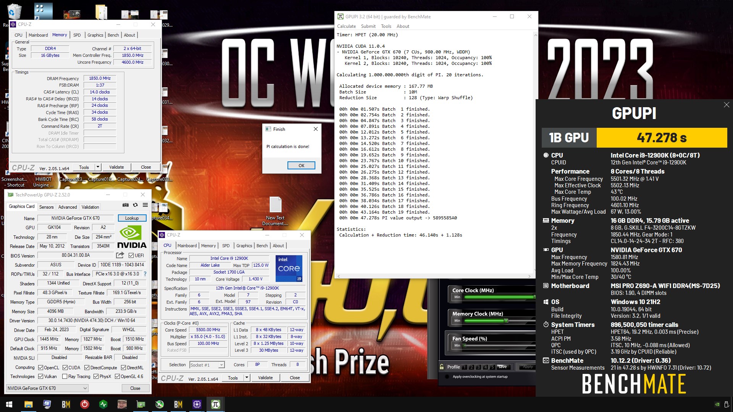This screenshot has width=733, height=412.
Task: Click the Memory Clock slider handle
Action: (506, 321)
